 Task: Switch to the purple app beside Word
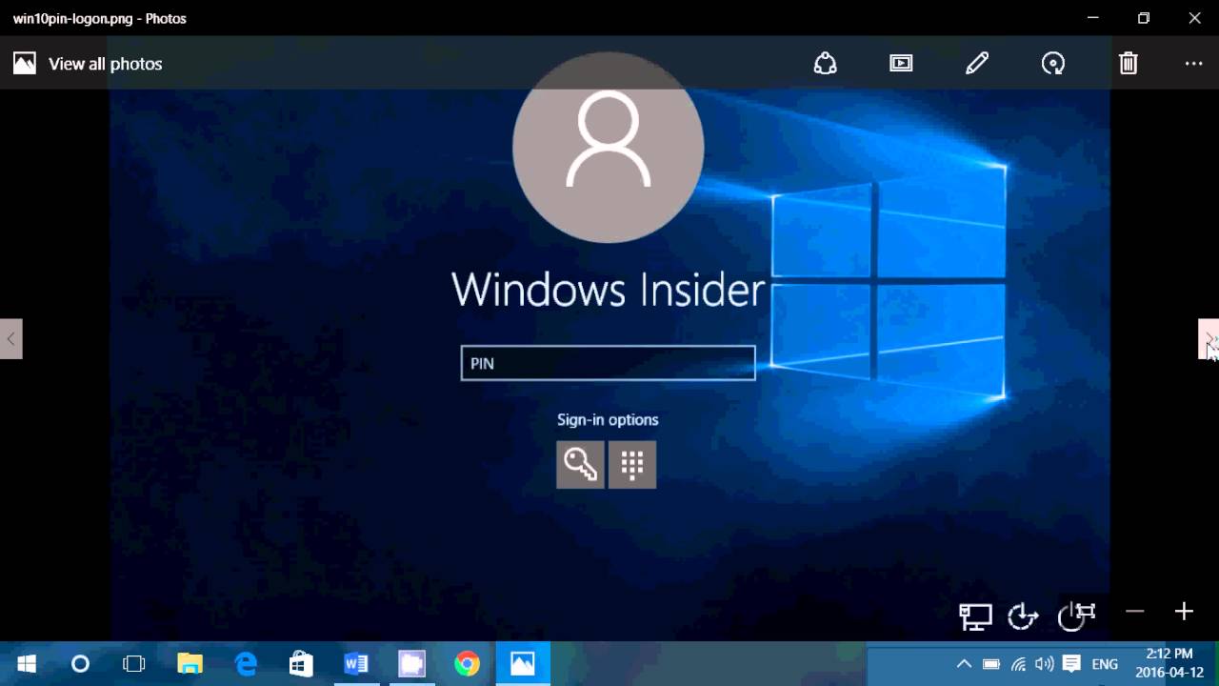411,664
